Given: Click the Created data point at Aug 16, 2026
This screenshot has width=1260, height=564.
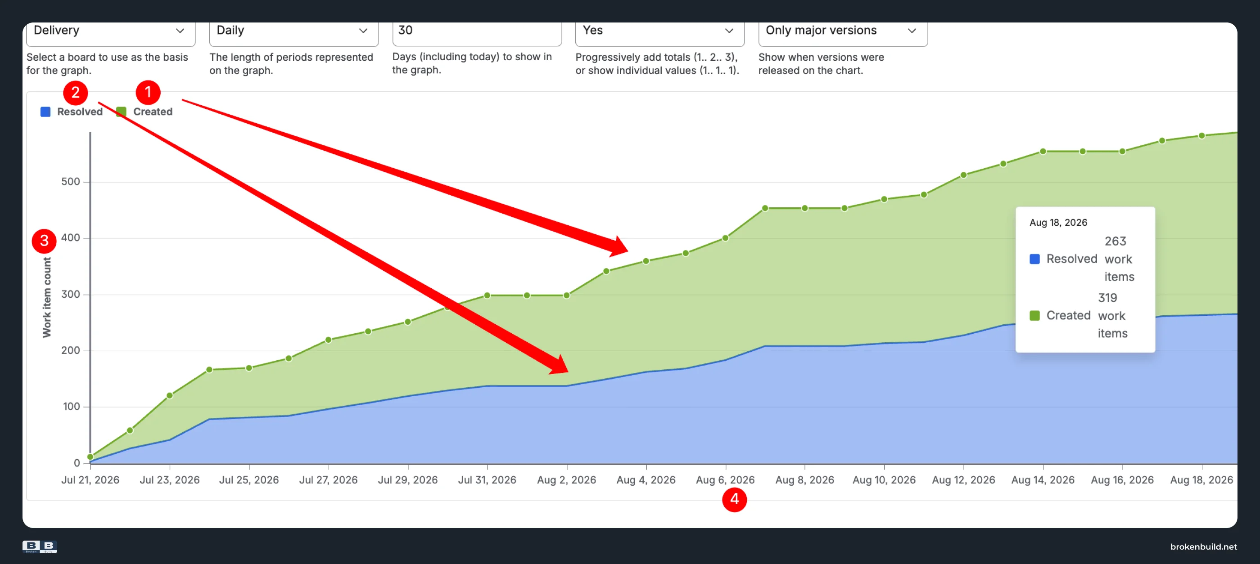Looking at the screenshot, I should (x=1123, y=152).
